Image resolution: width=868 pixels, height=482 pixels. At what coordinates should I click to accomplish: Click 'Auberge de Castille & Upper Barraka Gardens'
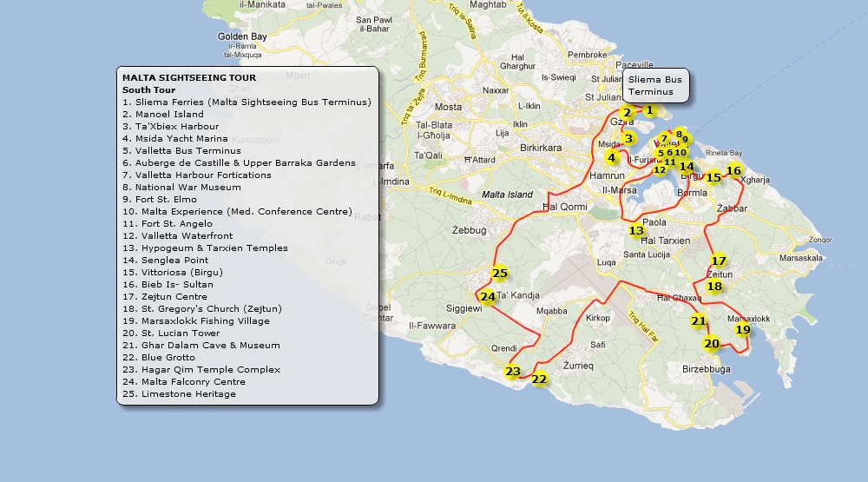click(x=240, y=163)
